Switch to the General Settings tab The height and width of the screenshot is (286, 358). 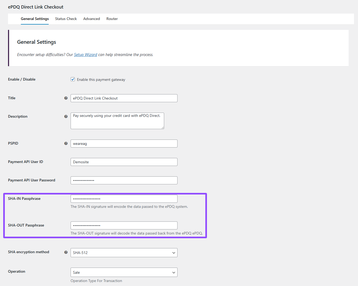point(35,19)
